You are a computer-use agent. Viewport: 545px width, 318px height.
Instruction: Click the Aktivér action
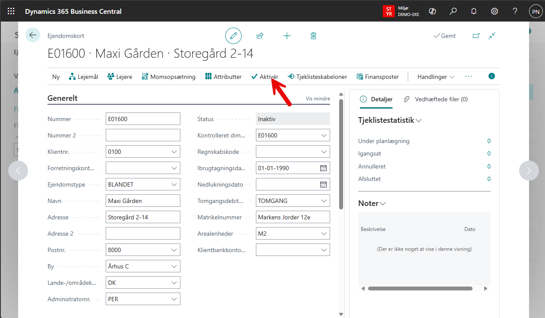point(265,77)
